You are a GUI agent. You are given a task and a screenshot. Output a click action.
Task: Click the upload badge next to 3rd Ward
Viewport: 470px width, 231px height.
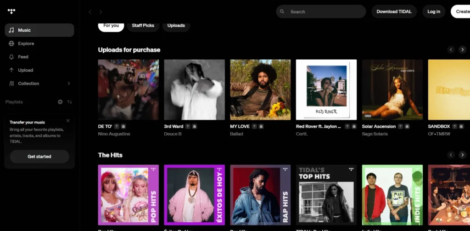point(188,127)
